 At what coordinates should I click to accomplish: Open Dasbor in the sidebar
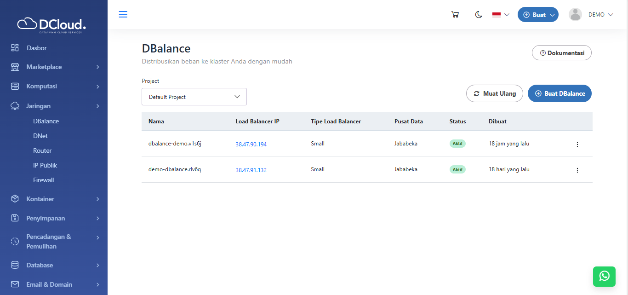[36, 48]
